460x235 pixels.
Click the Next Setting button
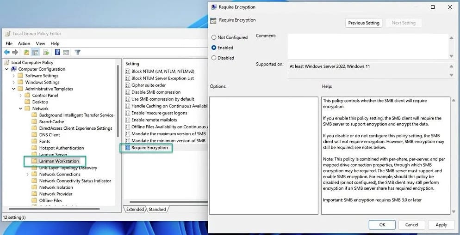pyautogui.click(x=404, y=23)
